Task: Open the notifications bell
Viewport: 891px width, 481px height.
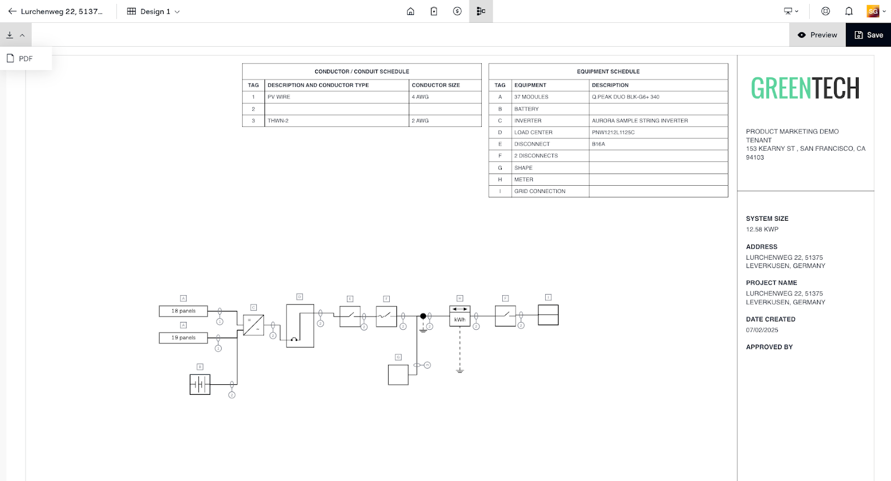Action: tap(849, 11)
